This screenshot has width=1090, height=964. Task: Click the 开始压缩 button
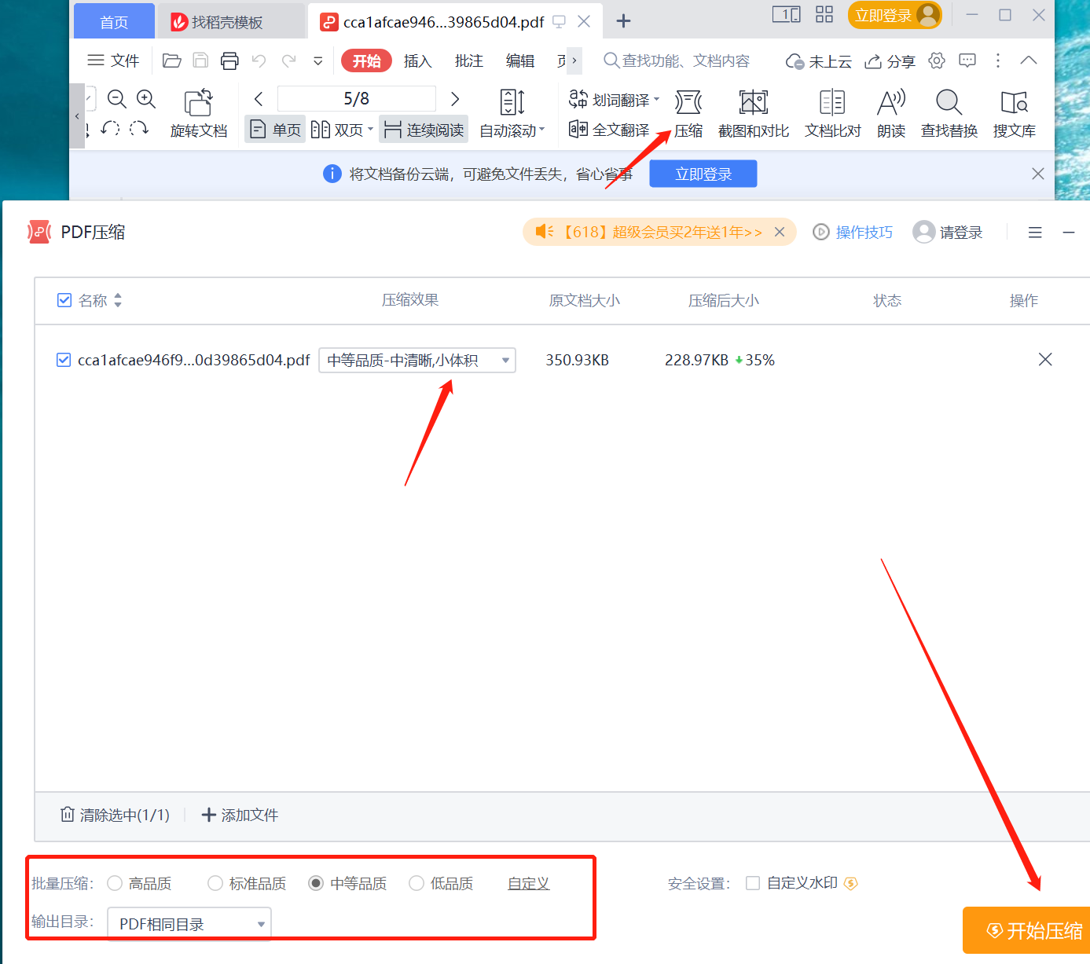pos(1026,930)
